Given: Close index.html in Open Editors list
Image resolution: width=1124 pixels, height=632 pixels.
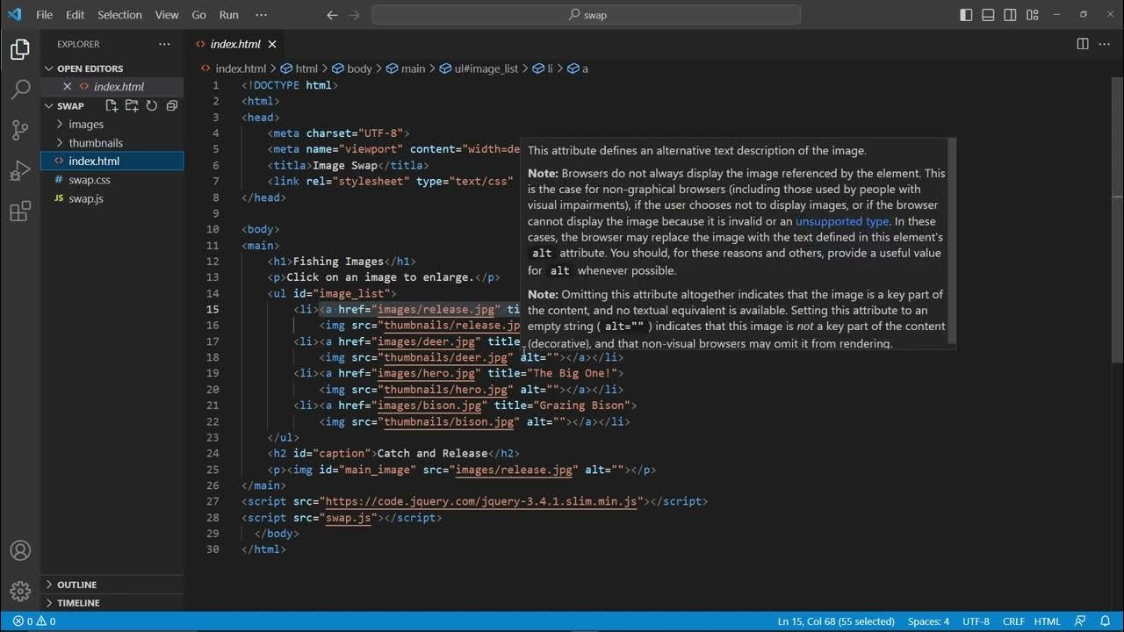Looking at the screenshot, I should click(67, 86).
